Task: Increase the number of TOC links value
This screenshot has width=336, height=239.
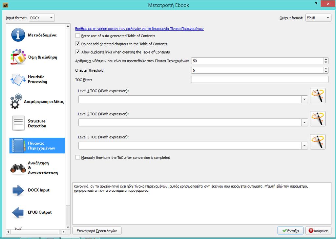Action: pos(326,59)
